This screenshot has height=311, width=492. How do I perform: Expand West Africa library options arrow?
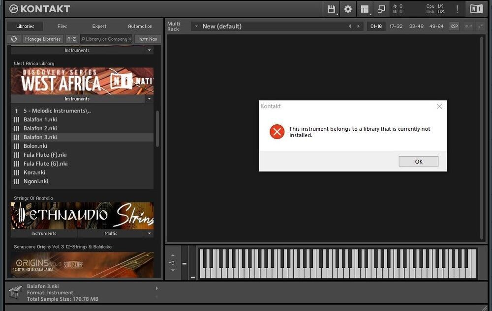(x=149, y=99)
